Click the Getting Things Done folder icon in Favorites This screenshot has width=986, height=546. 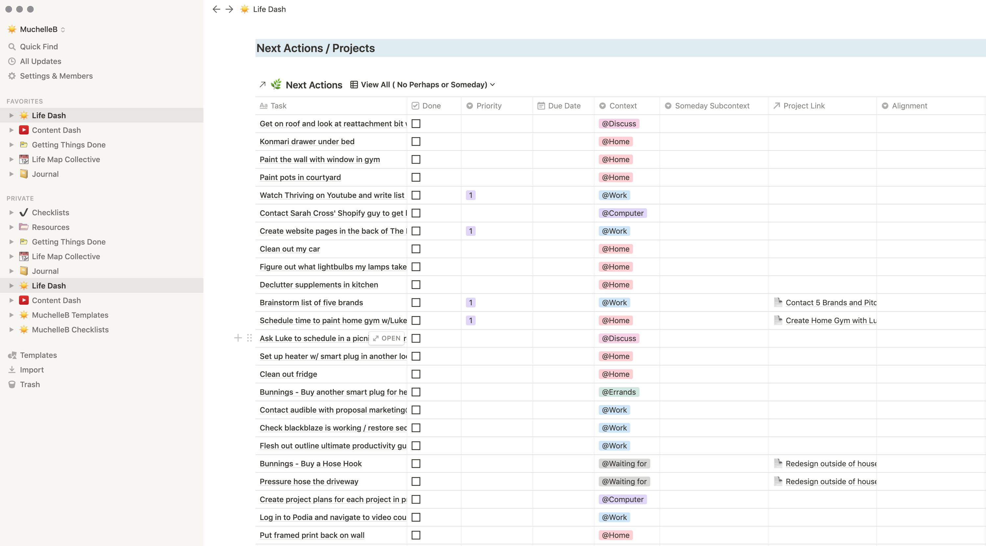[24, 145]
